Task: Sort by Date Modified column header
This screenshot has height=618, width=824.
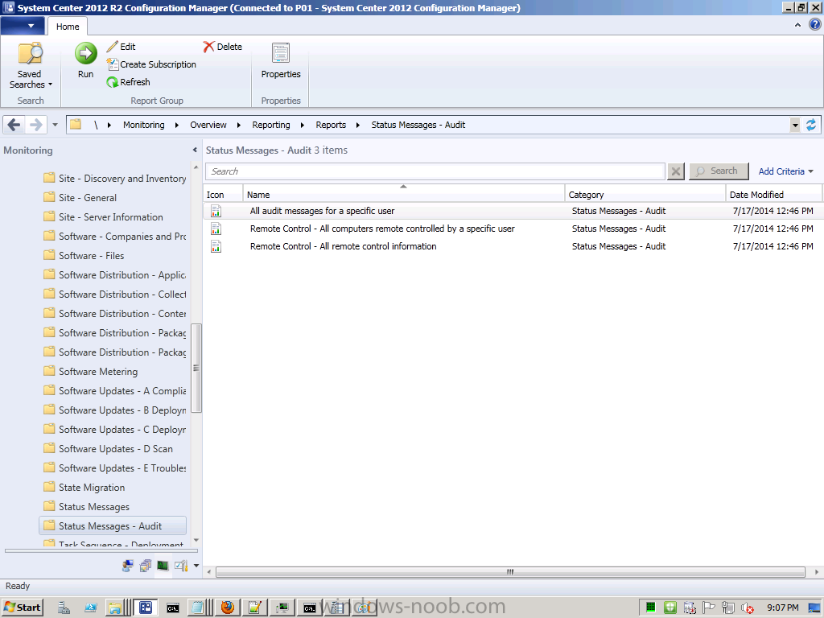Action: pos(773,194)
